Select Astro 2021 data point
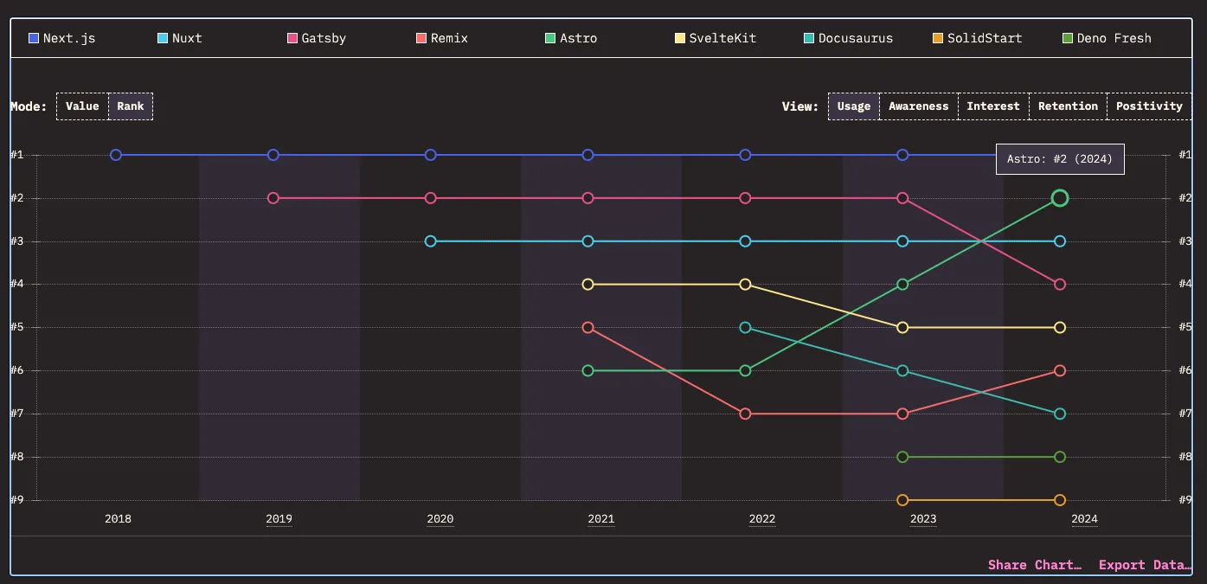Viewport: 1207px width, 584px height. pos(588,370)
